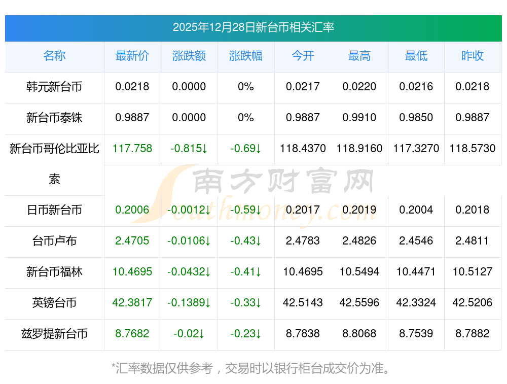Click the change percent -0.43↓

pyautogui.click(x=246, y=240)
